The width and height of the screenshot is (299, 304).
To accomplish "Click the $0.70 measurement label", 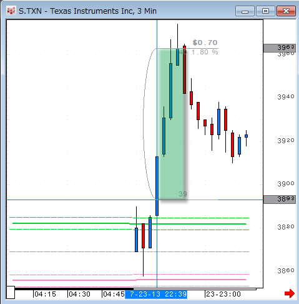I will coord(205,43).
